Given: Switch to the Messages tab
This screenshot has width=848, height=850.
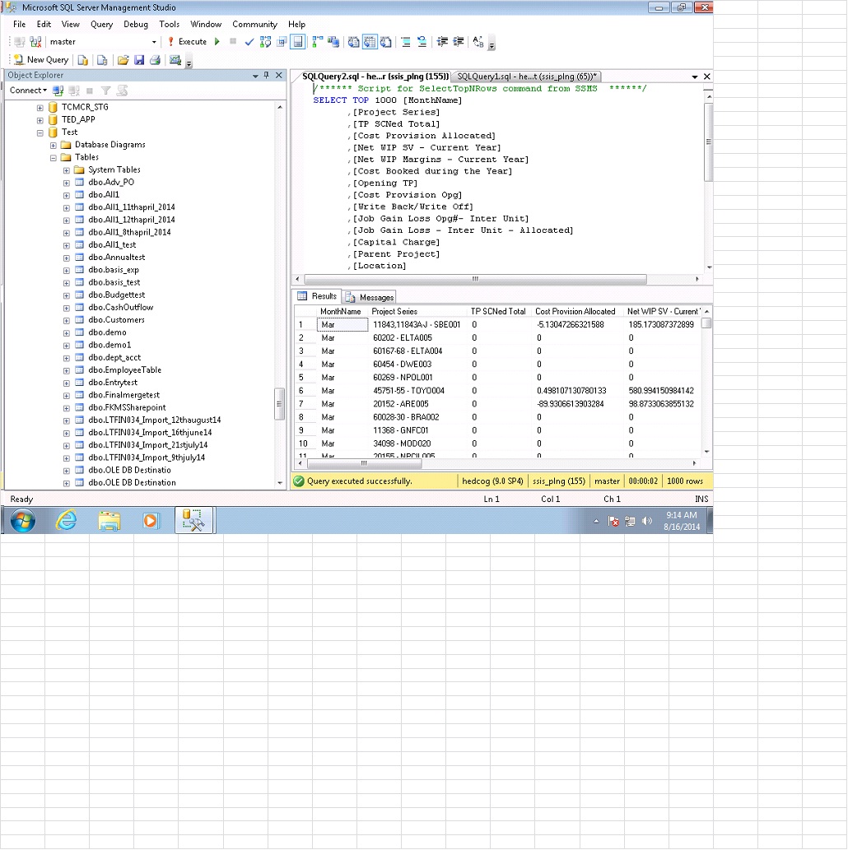Looking at the screenshot, I should (370, 297).
